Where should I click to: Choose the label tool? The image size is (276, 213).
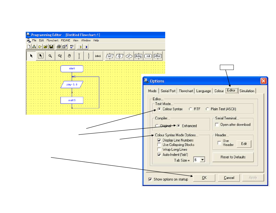point(98,56)
